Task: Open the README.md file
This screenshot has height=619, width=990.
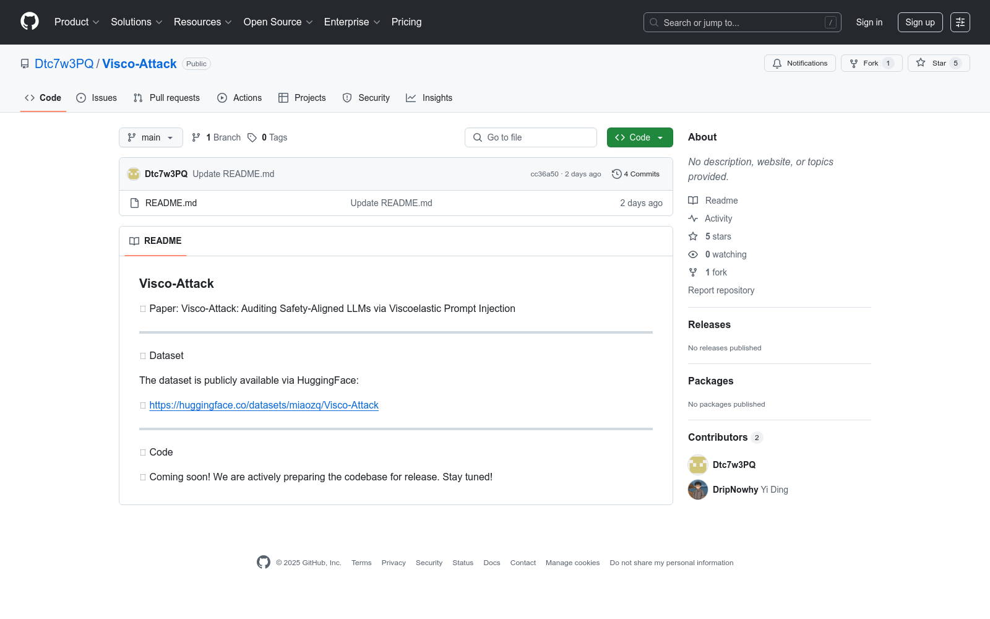Action: click(x=171, y=203)
